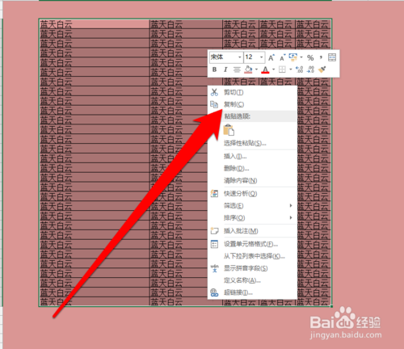Click the Bold button in mini toolbar

(214, 69)
